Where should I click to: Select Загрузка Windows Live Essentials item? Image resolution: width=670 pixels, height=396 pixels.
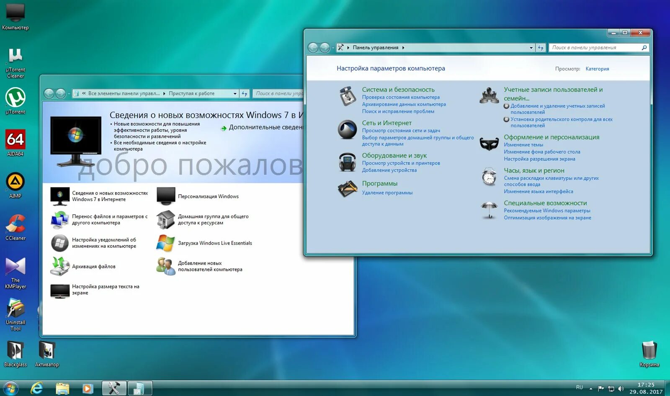coord(204,243)
